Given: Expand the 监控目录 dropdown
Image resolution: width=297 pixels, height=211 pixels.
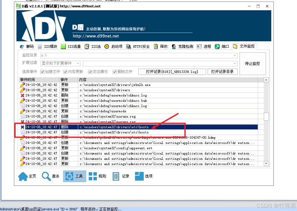Looking at the screenshot, I should (x=235, y=56).
